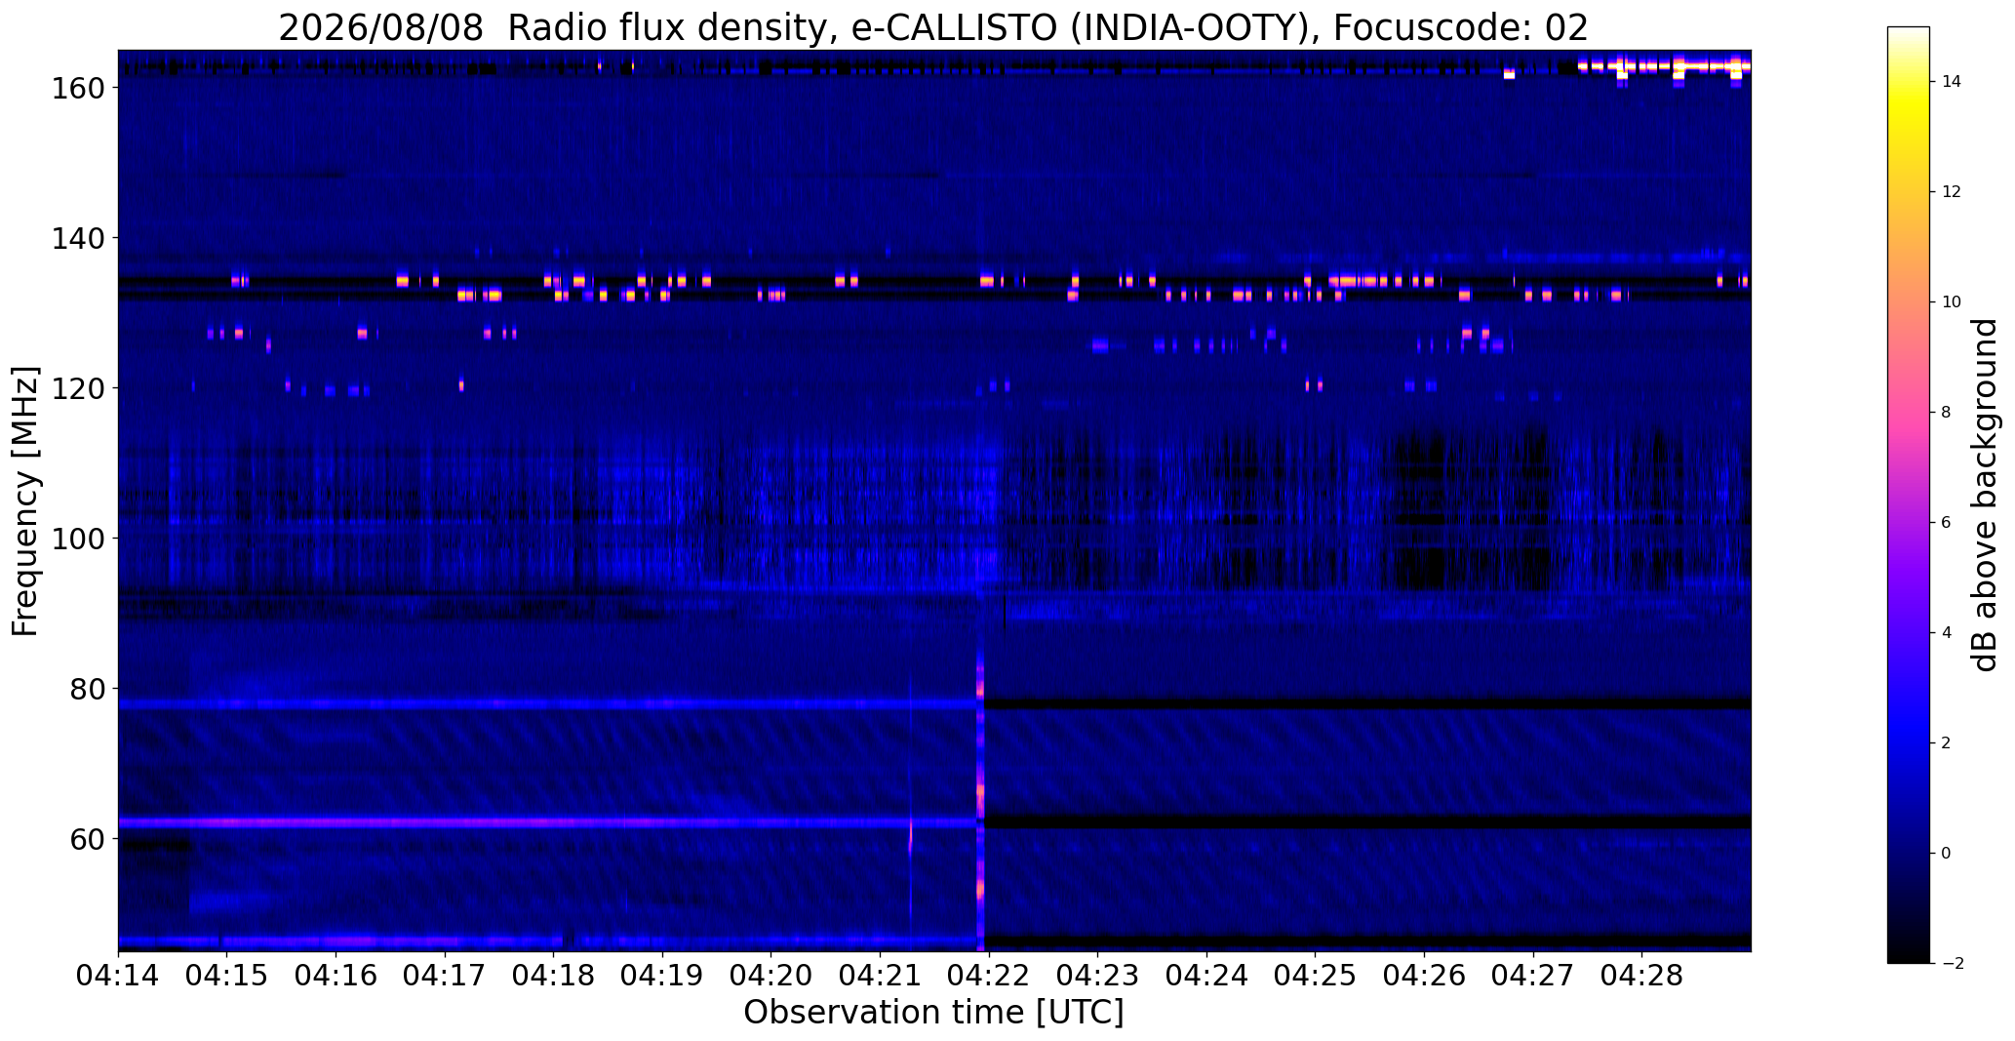Click the 04:18 time tick label
Screen dimensions: 2015x1041
click(553, 976)
